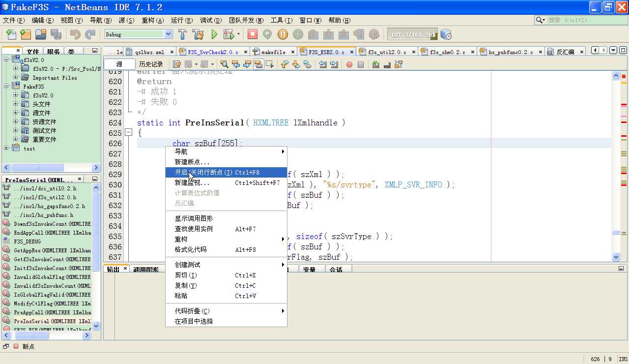Click the Uncomment lines editor icon
The width and height of the screenshot is (629, 364).
click(x=387, y=64)
